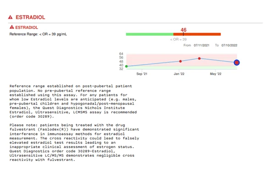Click the smaller ESTRADIOL subheading warning icon
Image resolution: width=264 pixels, height=171 pixels.
[11, 27]
